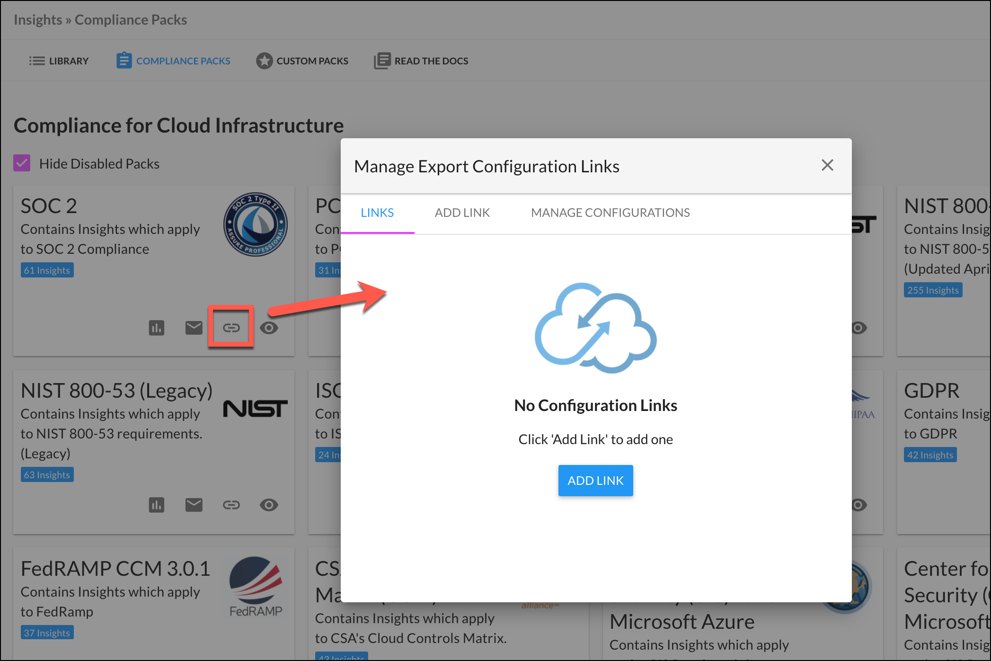Open NIST 800-53 Legacy link icon
The height and width of the screenshot is (661, 991).
231,505
